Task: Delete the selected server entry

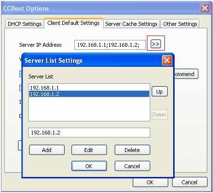Action: click(x=132, y=150)
